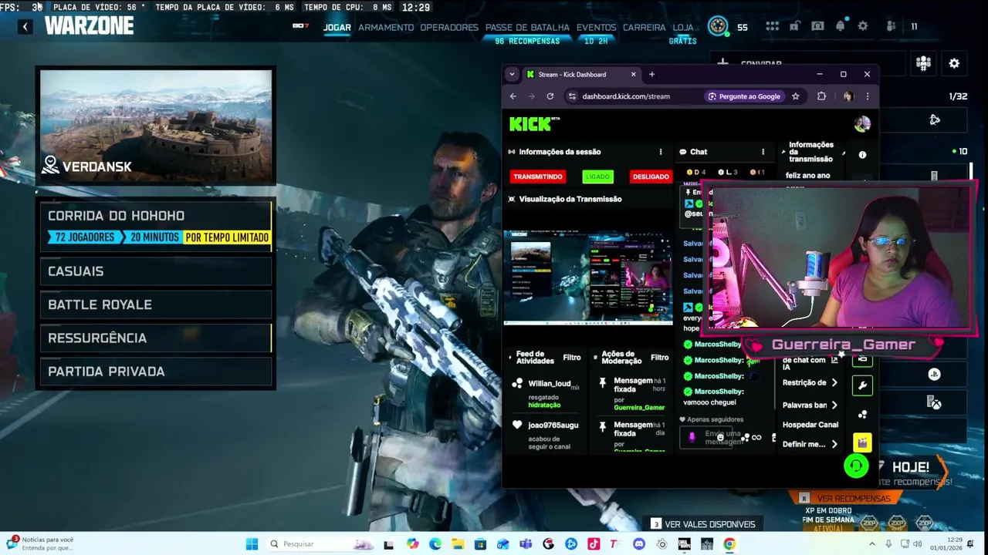
Task: Click the Chrome address bar URL
Action: pyautogui.click(x=626, y=96)
